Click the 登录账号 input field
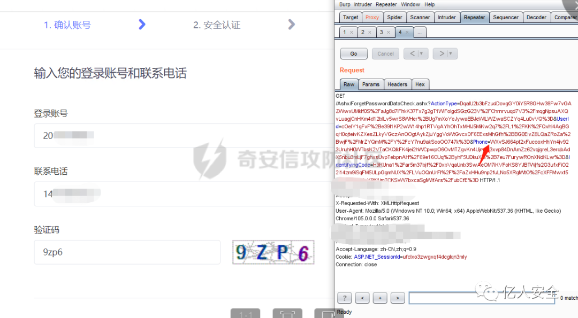The width and height of the screenshot is (578, 318). pos(184,136)
